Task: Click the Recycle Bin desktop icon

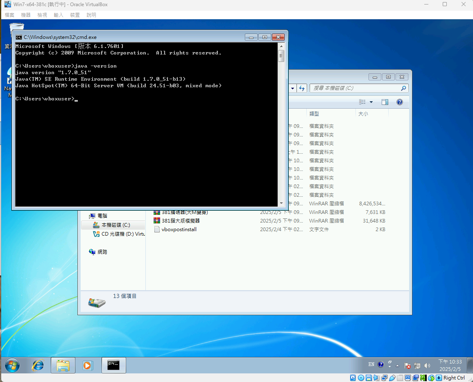Action: click(x=16, y=30)
